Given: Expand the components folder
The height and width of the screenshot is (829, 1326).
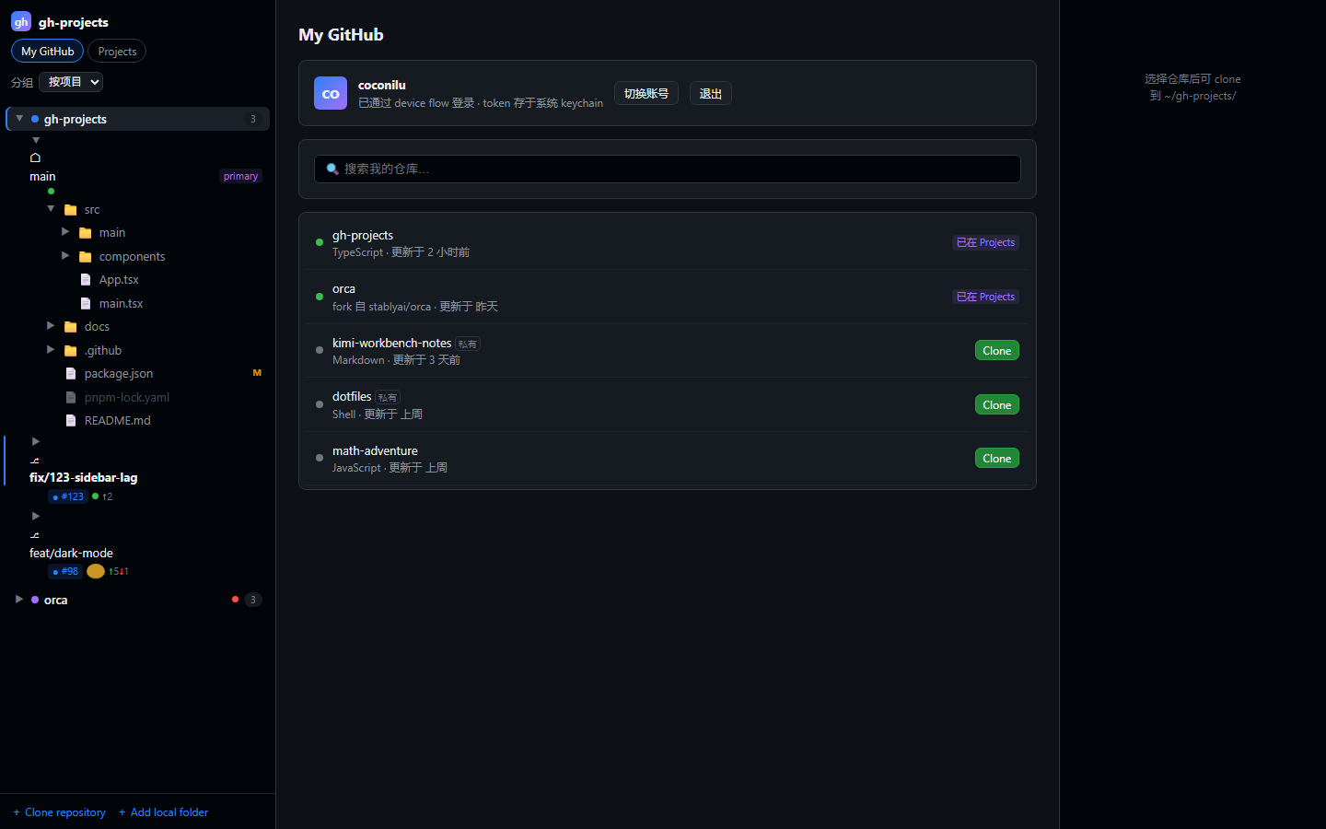Looking at the screenshot, I should 65,256.
